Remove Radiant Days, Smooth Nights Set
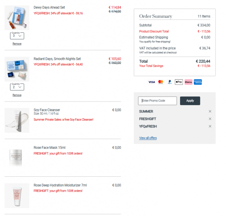The image size is (226, 216). pos(17,95)
